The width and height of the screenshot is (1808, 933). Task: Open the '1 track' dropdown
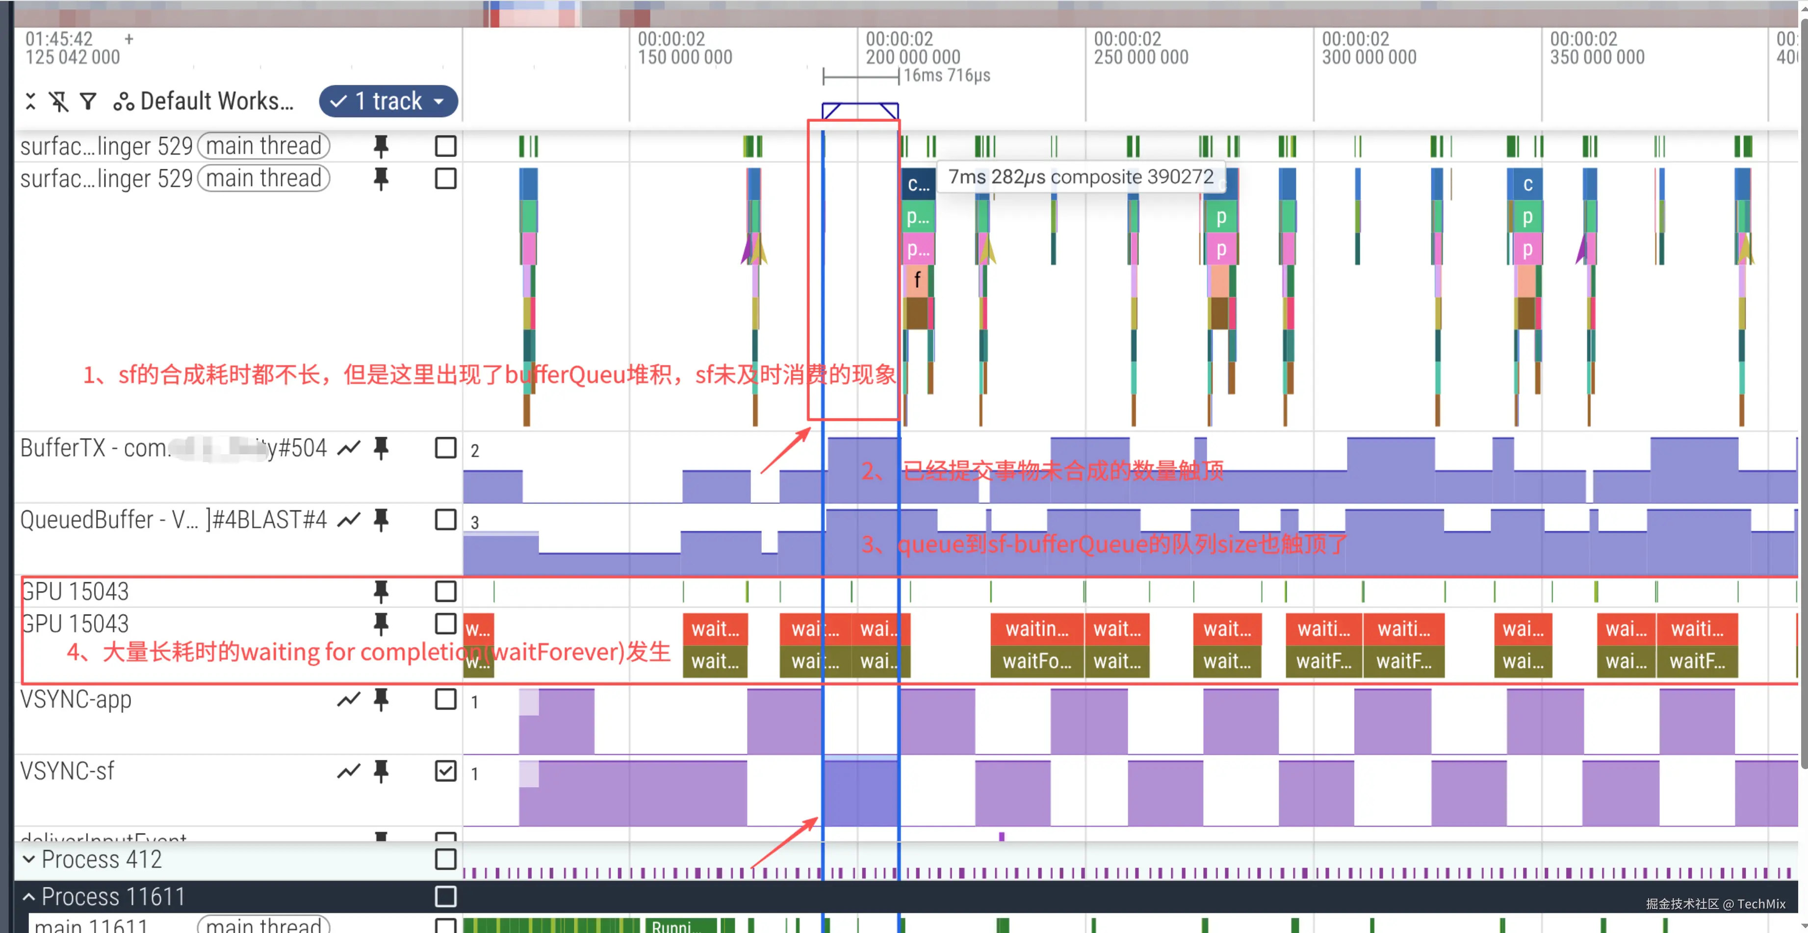(x=388, y=101)
